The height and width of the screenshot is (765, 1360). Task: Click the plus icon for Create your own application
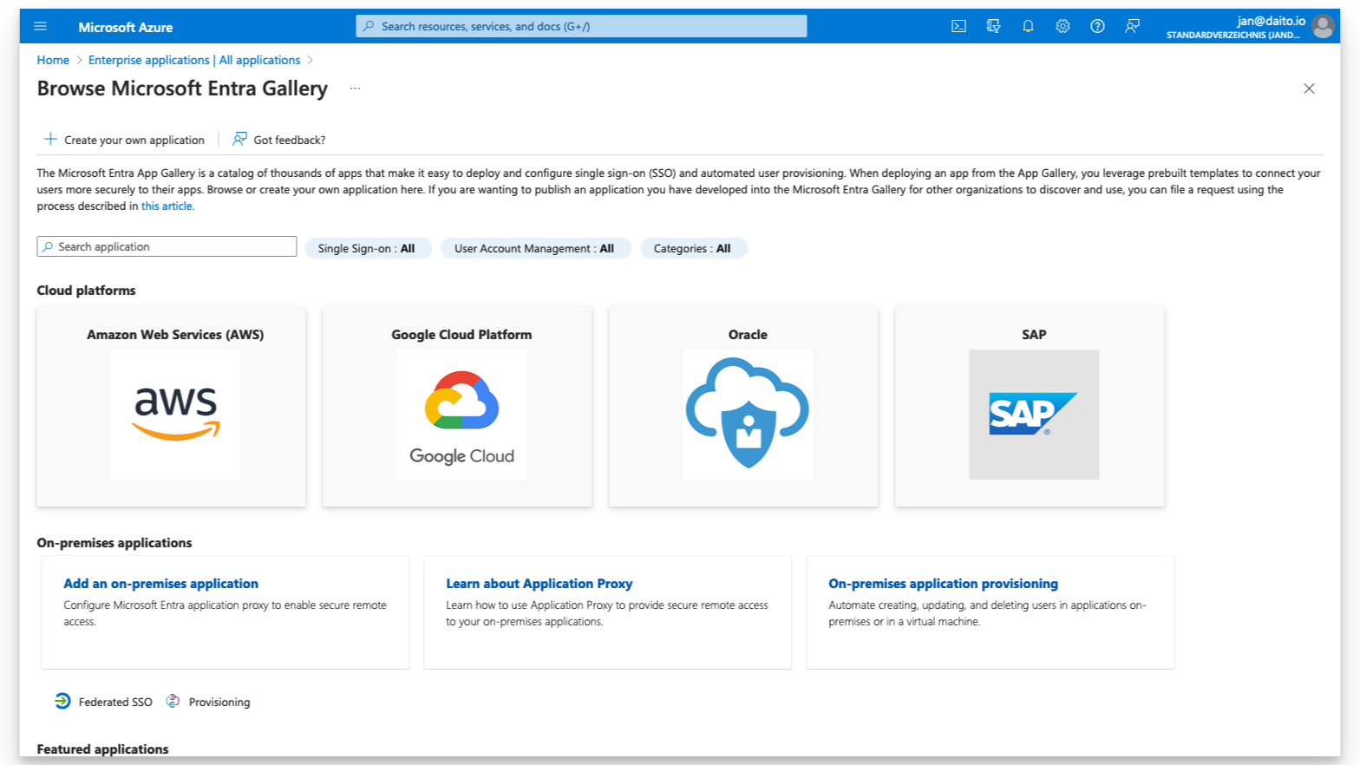pos(50,139)
